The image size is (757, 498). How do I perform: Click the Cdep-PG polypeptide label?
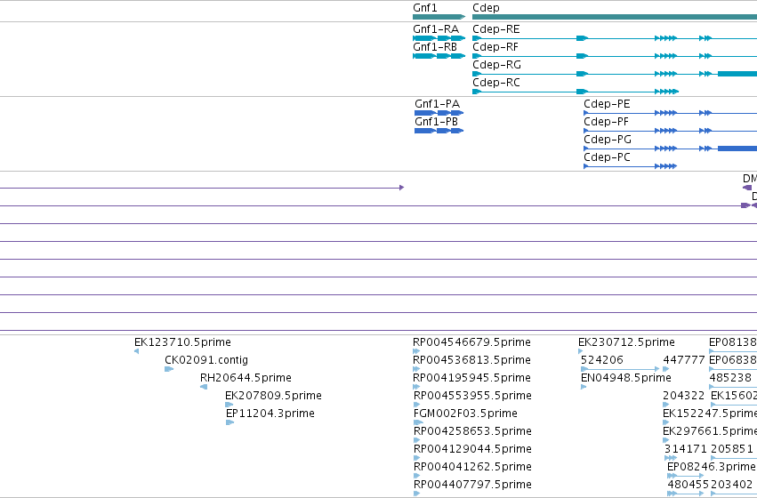(608, 140)
